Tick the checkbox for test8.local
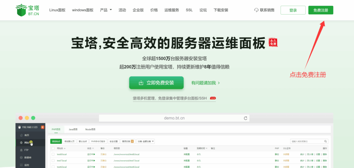This screenshot has width=354, height=168. pyautogui.click(x=53, y=154)
